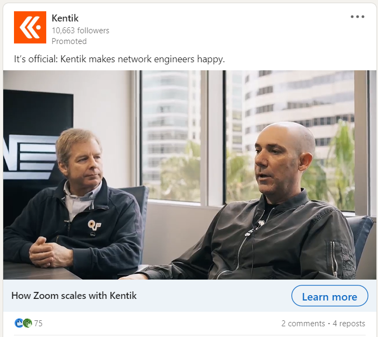Click the "It's official" post text
The width and height of the screenshot is (378, 337).
tap(119, 59)
